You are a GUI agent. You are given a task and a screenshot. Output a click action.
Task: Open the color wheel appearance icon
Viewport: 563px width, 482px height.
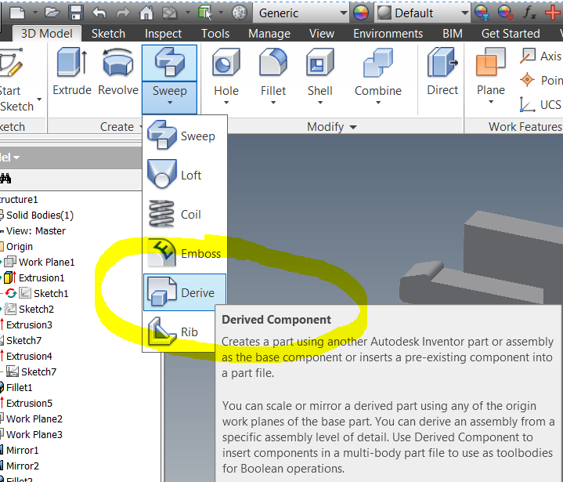click(x=360, y=13)
